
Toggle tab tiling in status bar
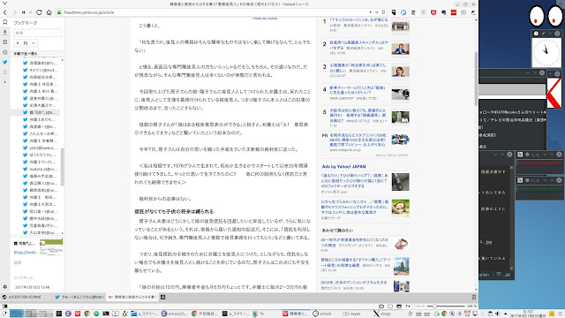click(x=390, y=307)
